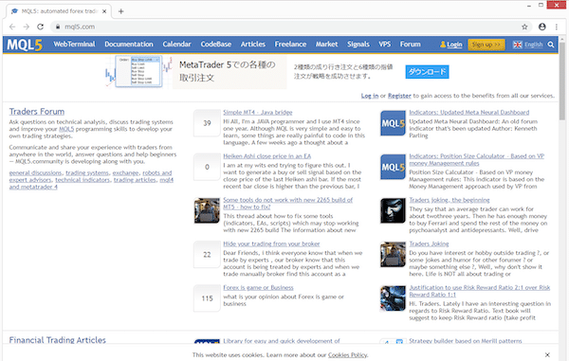Bookmark this page with star icon
The height and width of the screenshot is (361, 569).
[x=524, y=27]
